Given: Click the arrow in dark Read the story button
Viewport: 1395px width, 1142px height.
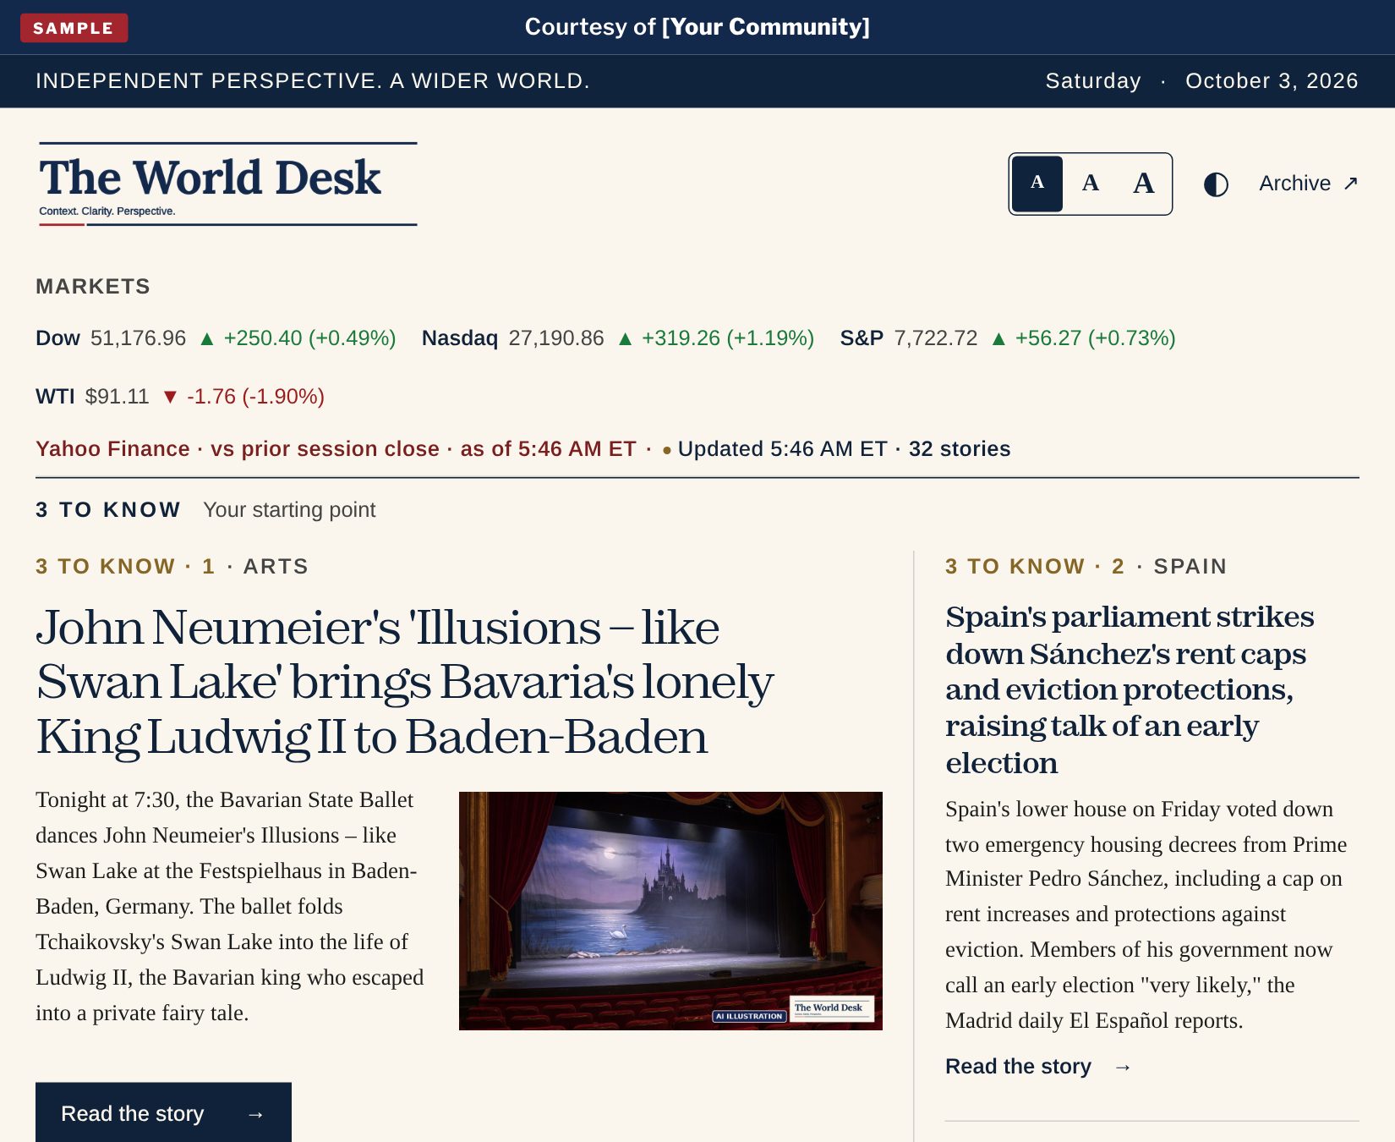Looking at the screenshot, I should (x=255, y=1115).
